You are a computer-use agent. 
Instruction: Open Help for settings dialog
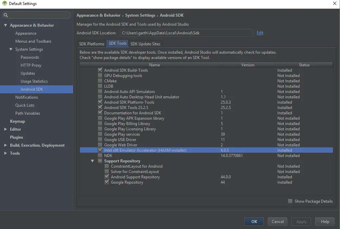(325, 221)
